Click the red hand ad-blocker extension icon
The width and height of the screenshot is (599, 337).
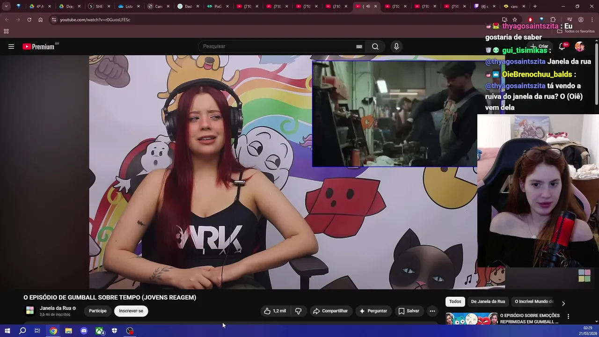click(x=530, y=20)
